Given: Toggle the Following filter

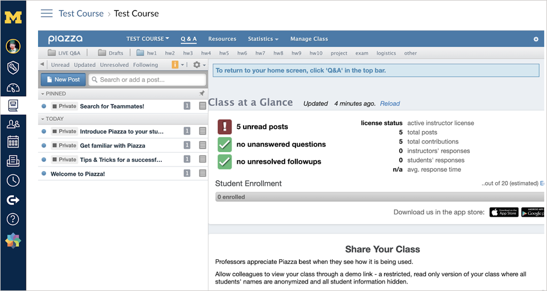Looking at the screenshot, I should point(146,65).
